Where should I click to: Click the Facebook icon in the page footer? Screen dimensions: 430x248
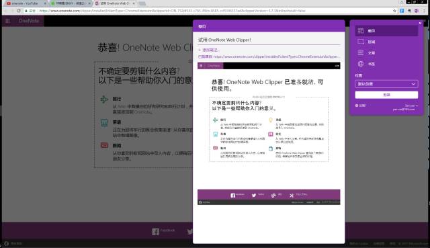155,232
